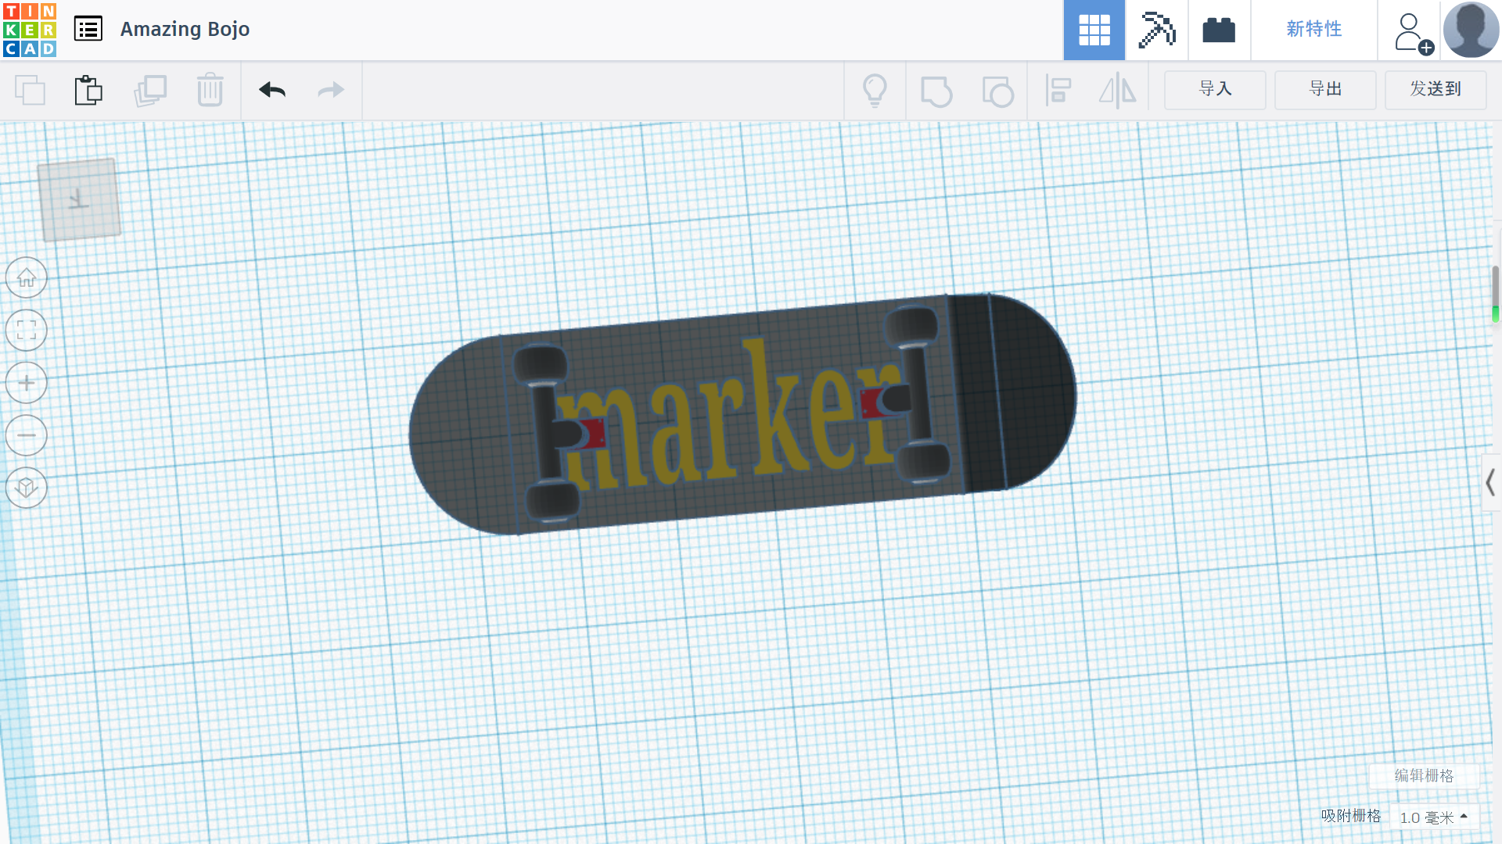Toggle show all with lightbulb icon
The image size is (1502, 844).
pos(875,91)
